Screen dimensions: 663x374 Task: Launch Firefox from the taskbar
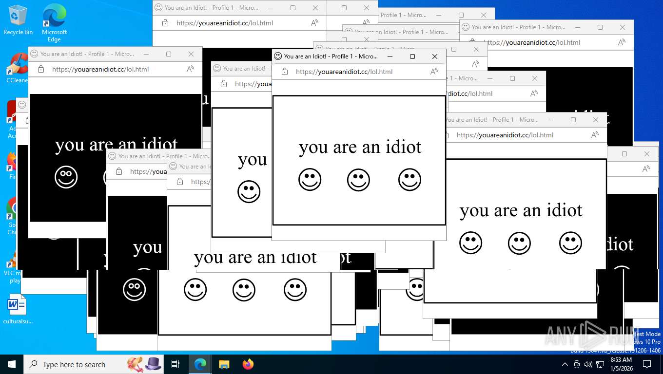click(248, 364)
